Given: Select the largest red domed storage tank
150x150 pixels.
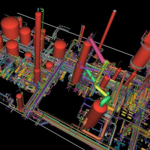Looking at the screenshot, I should [x=10, y=27].
